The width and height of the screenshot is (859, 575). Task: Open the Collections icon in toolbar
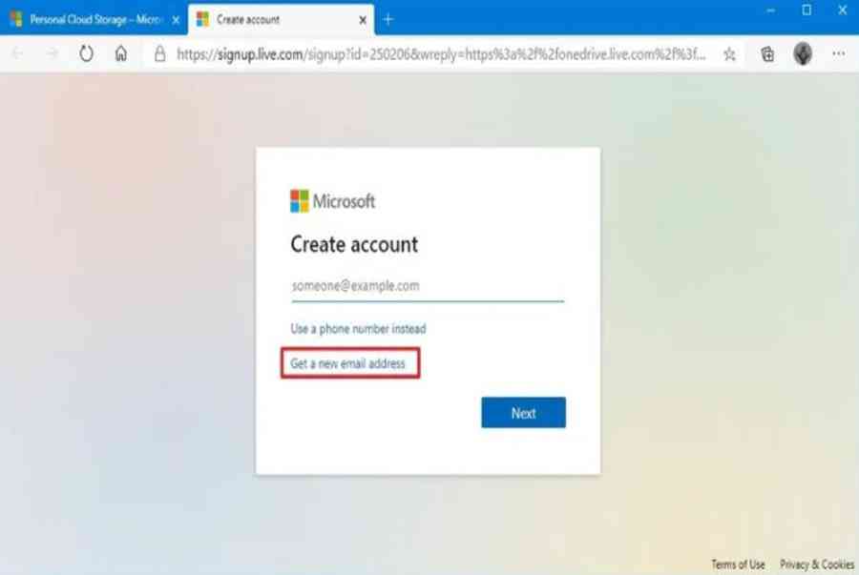point(767,54)
